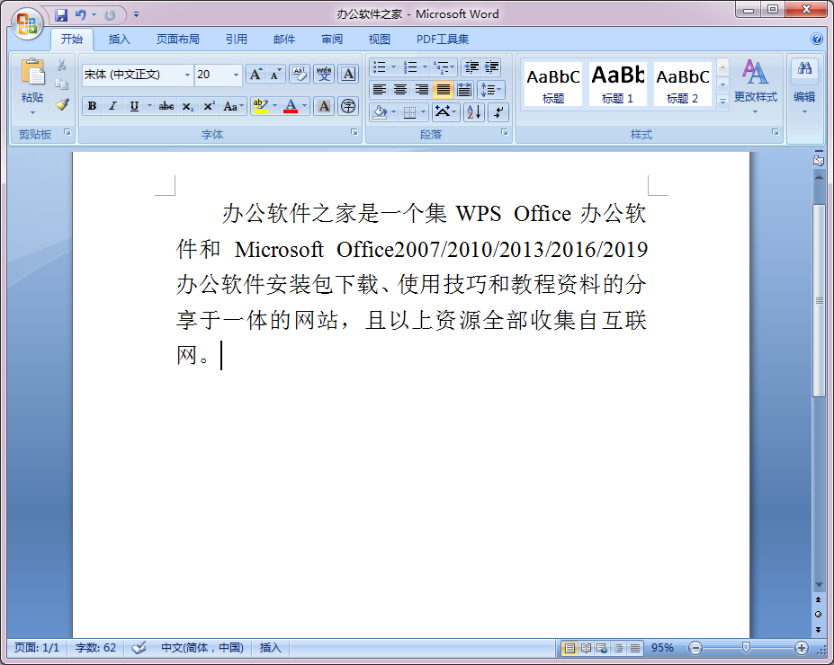This screenshot has width=834, height=665.
Task: Center the paragraph text
Action: [x=400, y=89]
